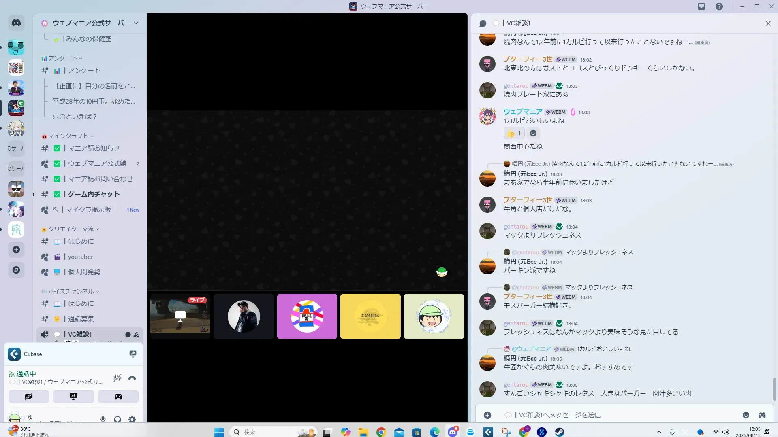This screenshot has width=778, height=437.
Task: Mute microphone in the user panel
Action: (103, 420)
